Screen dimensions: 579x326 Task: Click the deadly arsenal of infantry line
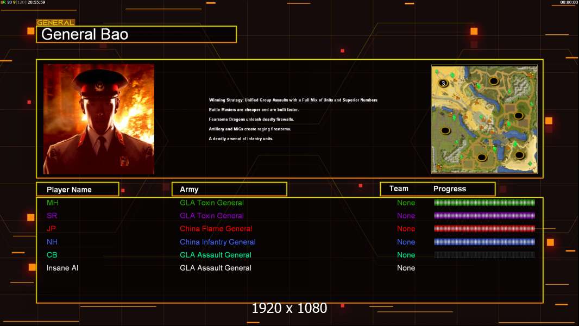tap(241, 139)
